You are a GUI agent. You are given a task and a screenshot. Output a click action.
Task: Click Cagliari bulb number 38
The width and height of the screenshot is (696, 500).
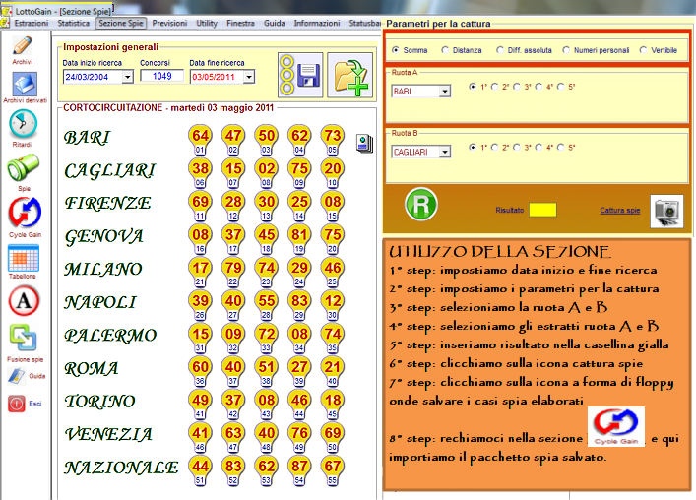pyautogui.click(x=200, y=168)
